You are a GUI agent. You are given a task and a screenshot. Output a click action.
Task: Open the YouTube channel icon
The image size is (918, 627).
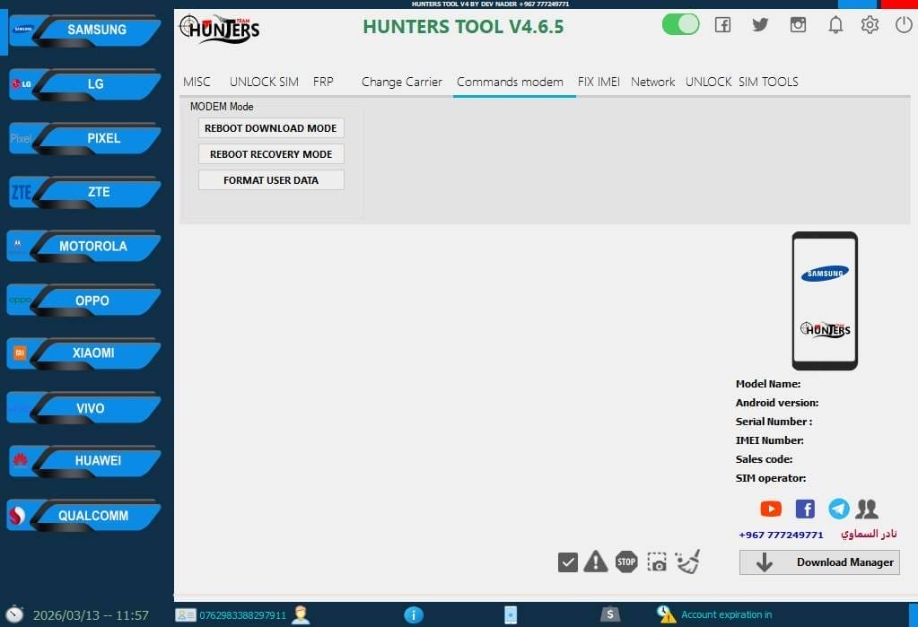(x=770, y=509)
